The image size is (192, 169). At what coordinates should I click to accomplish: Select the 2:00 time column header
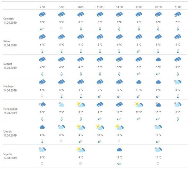(42, 7)
